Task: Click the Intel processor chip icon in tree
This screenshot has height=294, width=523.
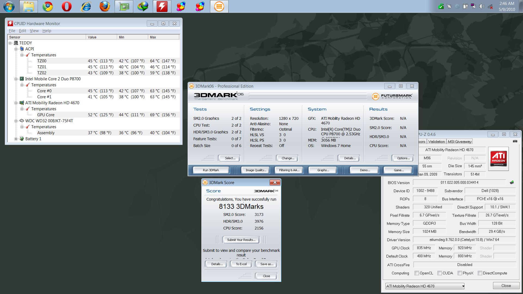Action: [22, 79]
